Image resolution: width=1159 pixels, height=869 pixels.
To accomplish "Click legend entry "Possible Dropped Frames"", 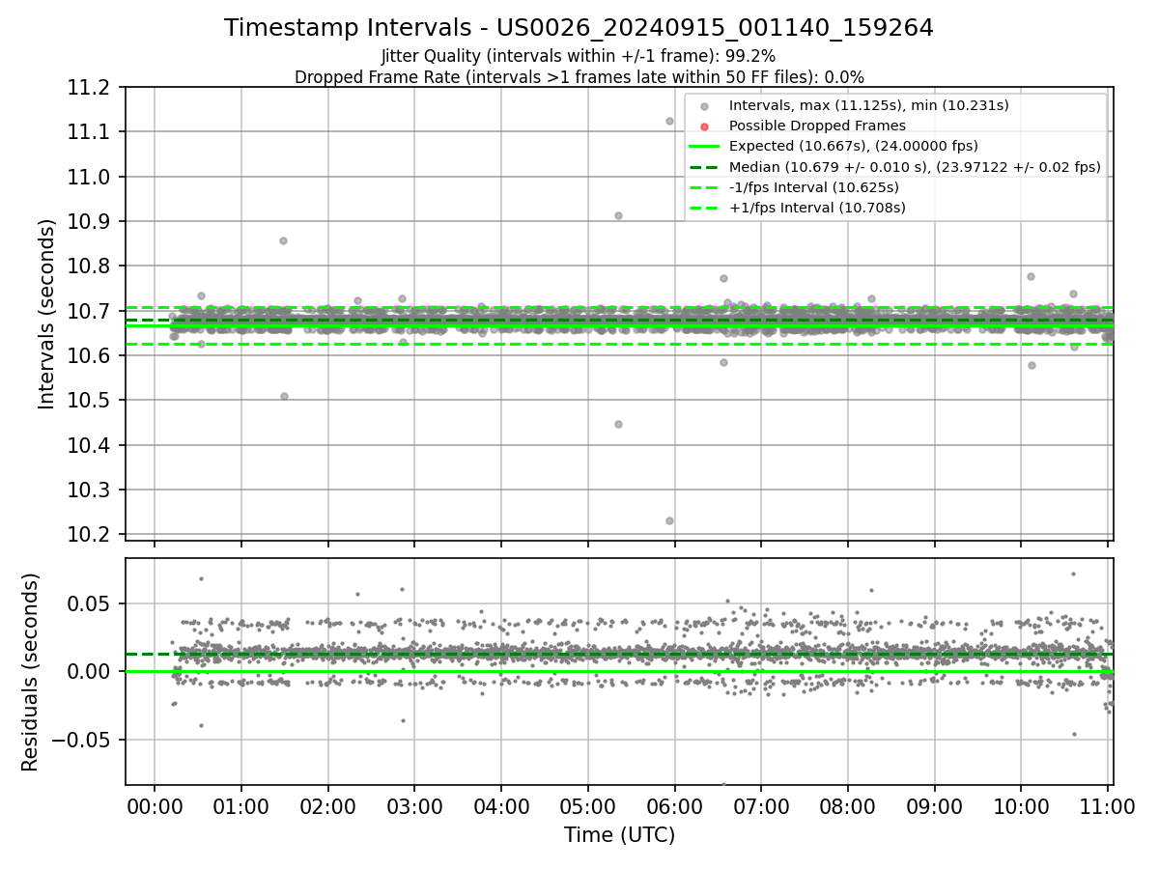I will (817, 126).
